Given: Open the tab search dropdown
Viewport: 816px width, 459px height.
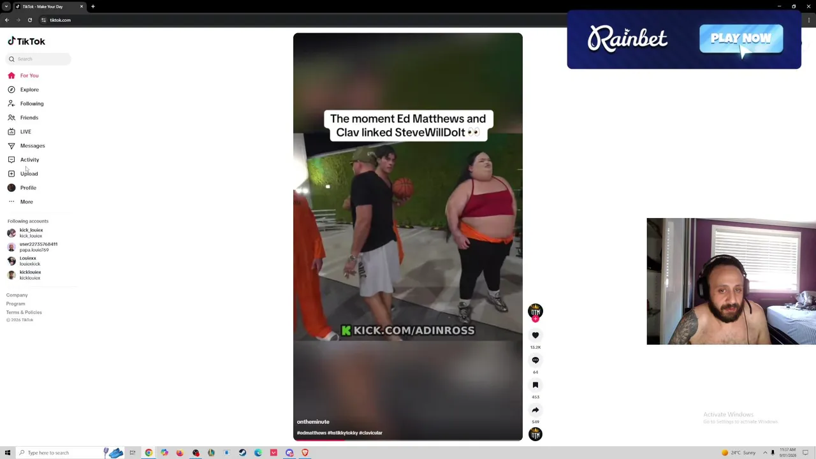Looking at the screenshot, I should tap(6, 6).
